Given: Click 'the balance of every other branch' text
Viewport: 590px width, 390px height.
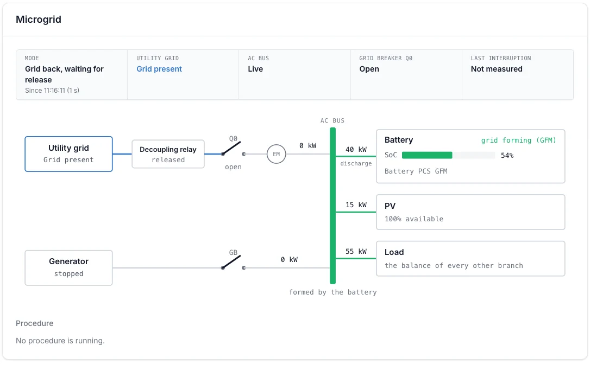Looking at the screenshot, I should point(454,266).
